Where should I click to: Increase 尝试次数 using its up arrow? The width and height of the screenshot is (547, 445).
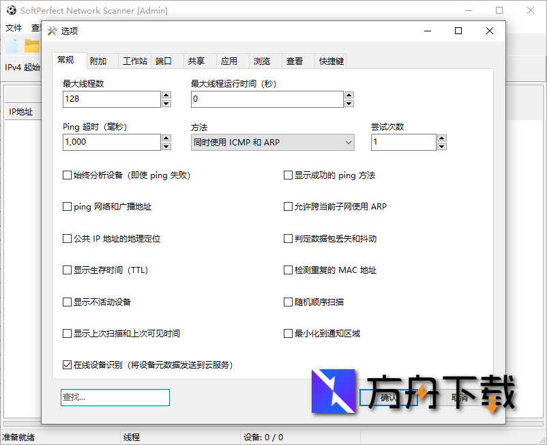(x=441, y=138)
